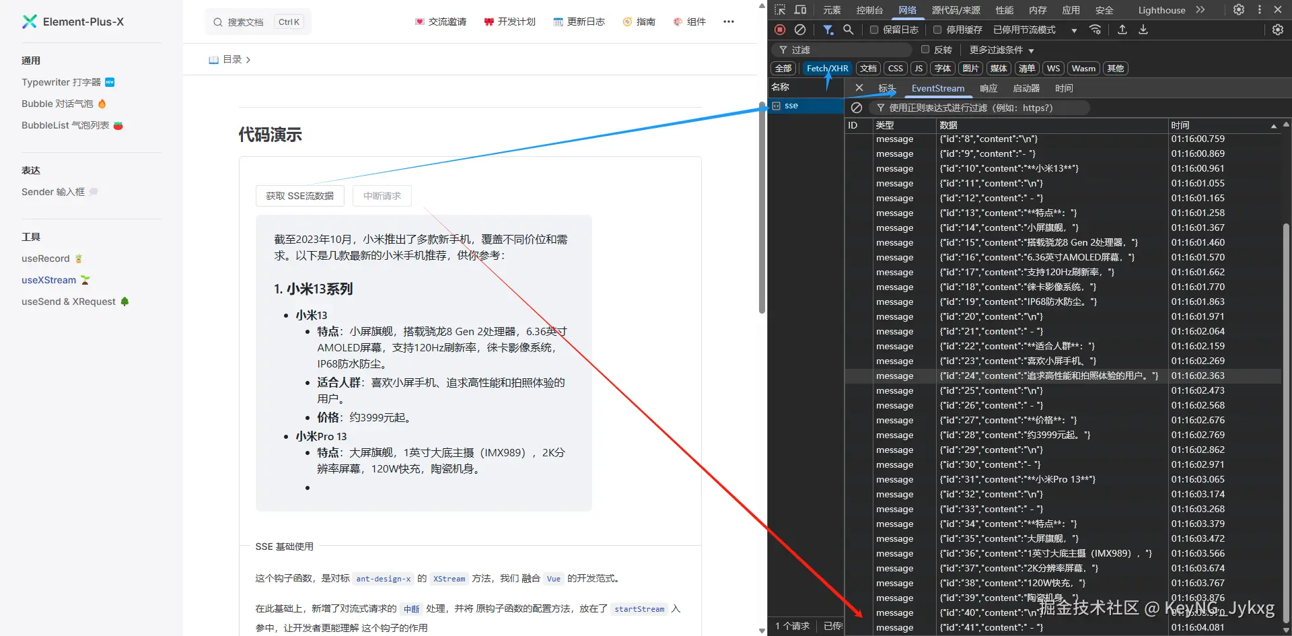Screen dimensions: 1292x636
Task: Clear the EventStream messages list
Action: click(857, 108)
